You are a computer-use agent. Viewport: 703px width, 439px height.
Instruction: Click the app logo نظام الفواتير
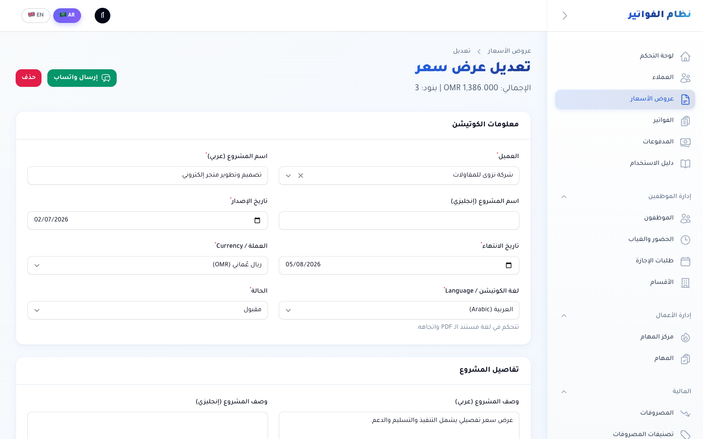659,15
